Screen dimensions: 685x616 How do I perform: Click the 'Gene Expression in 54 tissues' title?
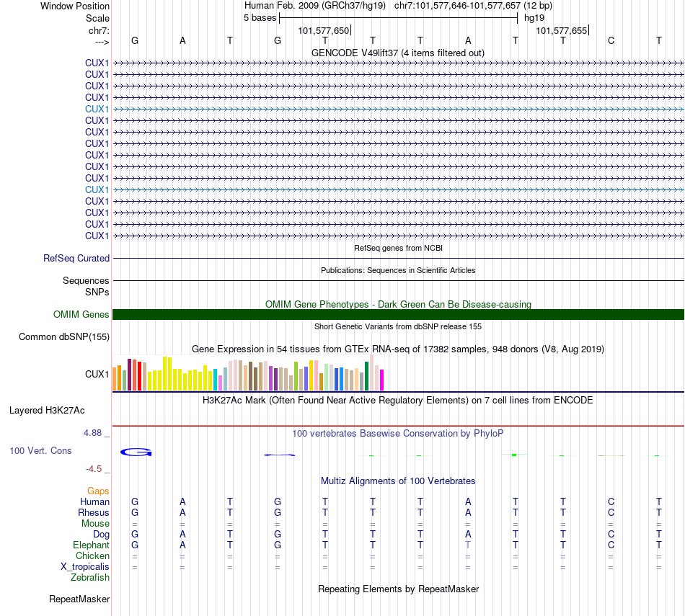tap(398, 349)
